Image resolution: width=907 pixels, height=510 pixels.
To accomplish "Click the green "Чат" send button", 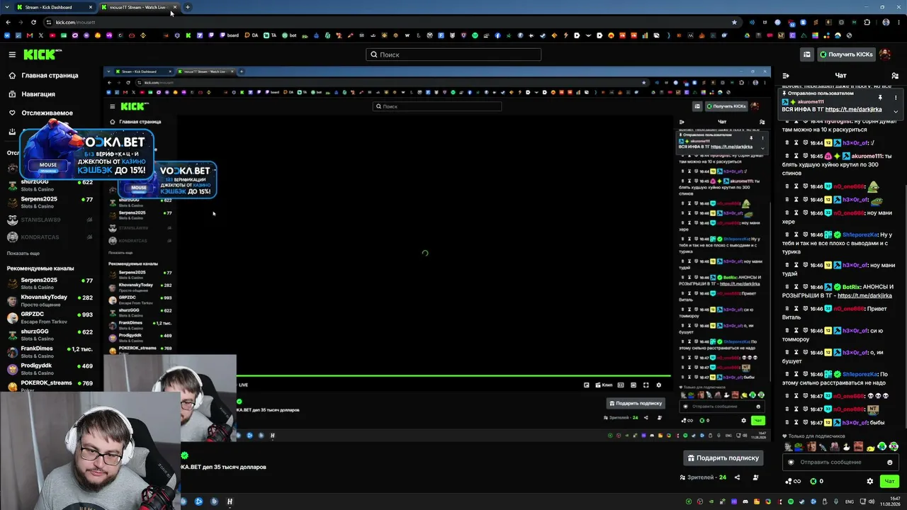I will (x=889, y=482).
